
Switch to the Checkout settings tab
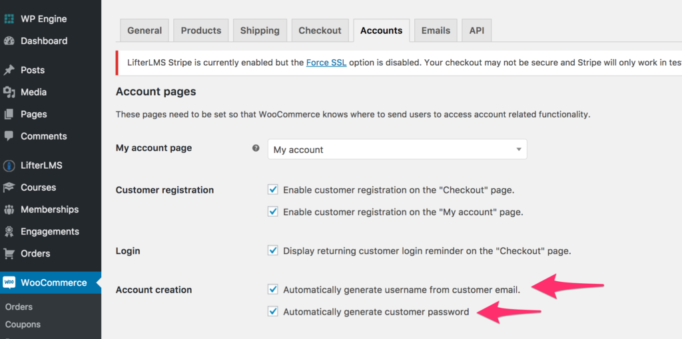click(x=320, y=31)
